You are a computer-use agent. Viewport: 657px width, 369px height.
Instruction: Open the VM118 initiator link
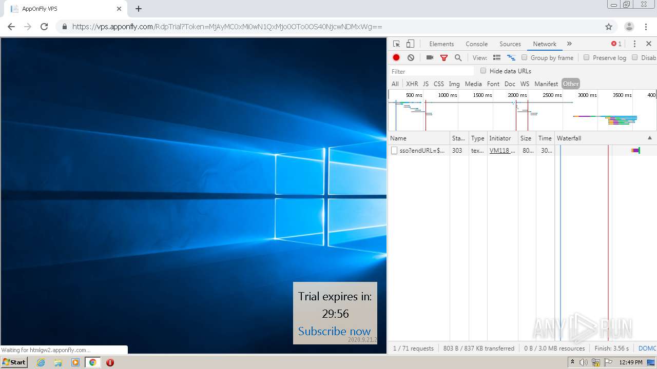tap(502, 151)
